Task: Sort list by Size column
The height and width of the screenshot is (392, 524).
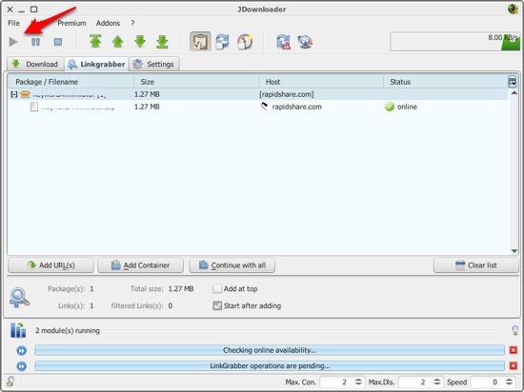Action: click(x=196, y=82)
